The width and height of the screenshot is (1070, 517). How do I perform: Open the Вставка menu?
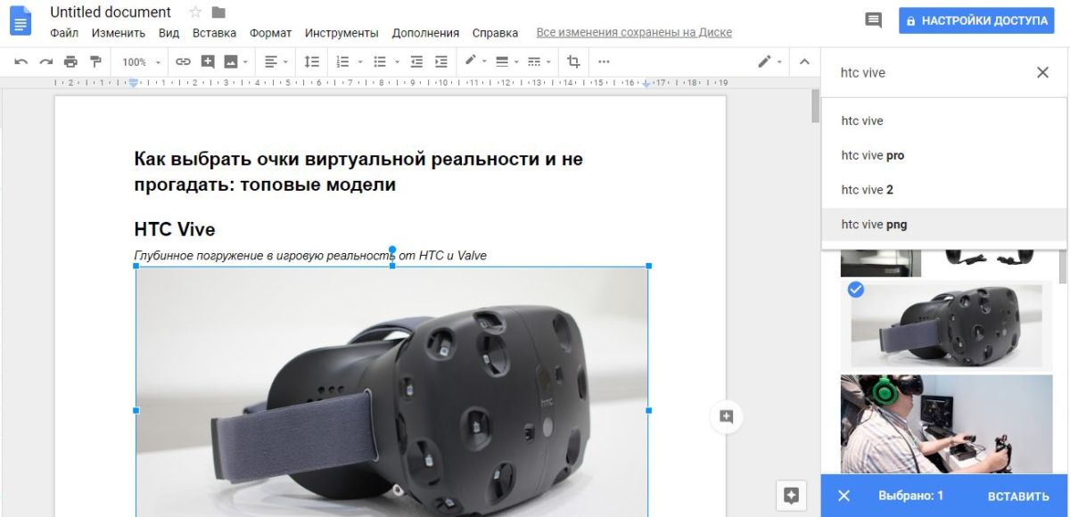coord(214,33)
